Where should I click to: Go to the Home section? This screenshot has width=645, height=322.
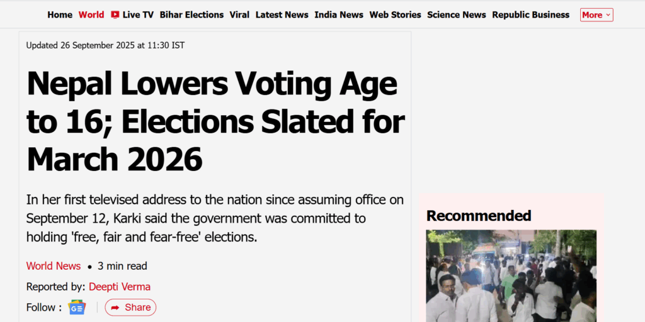(60, 14)
